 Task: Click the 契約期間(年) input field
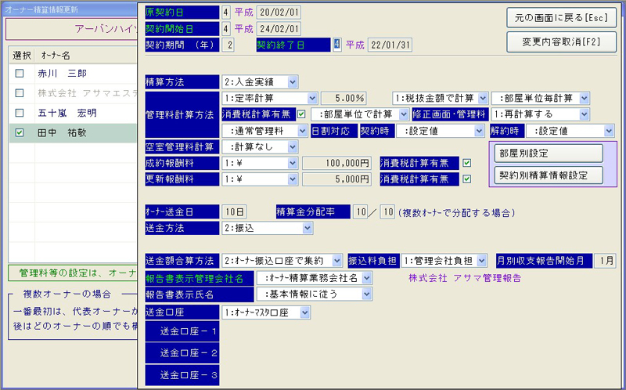click(x=228, y=45)
